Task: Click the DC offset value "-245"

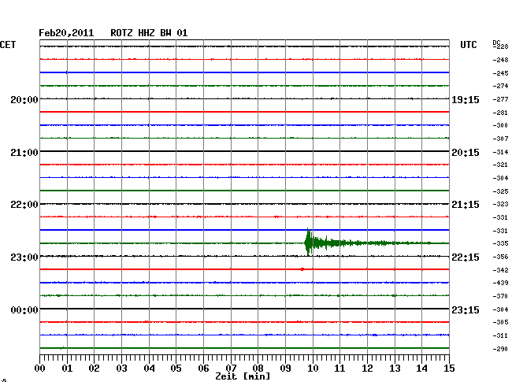Action: [x=501, y=73]
